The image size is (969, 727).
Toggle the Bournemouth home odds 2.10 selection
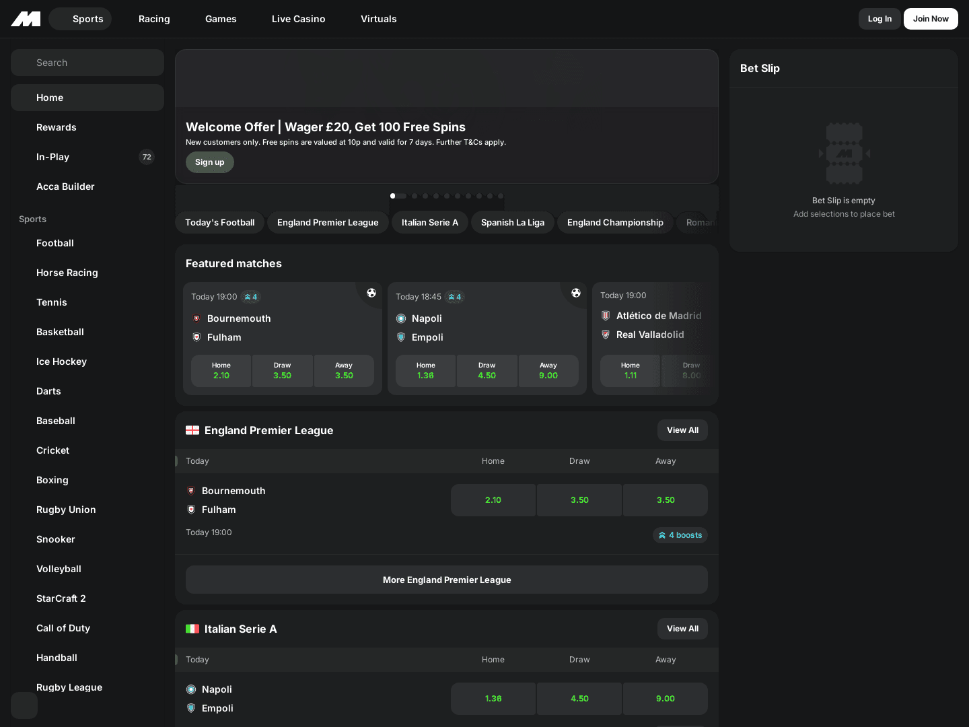pos(493,500)
